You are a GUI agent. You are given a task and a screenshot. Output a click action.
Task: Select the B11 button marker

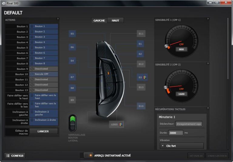click(x=141, y=34)
